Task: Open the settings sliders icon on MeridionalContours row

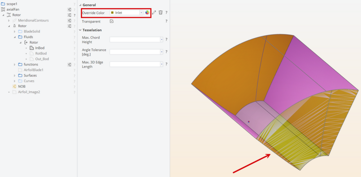Action: pos(69,21)
